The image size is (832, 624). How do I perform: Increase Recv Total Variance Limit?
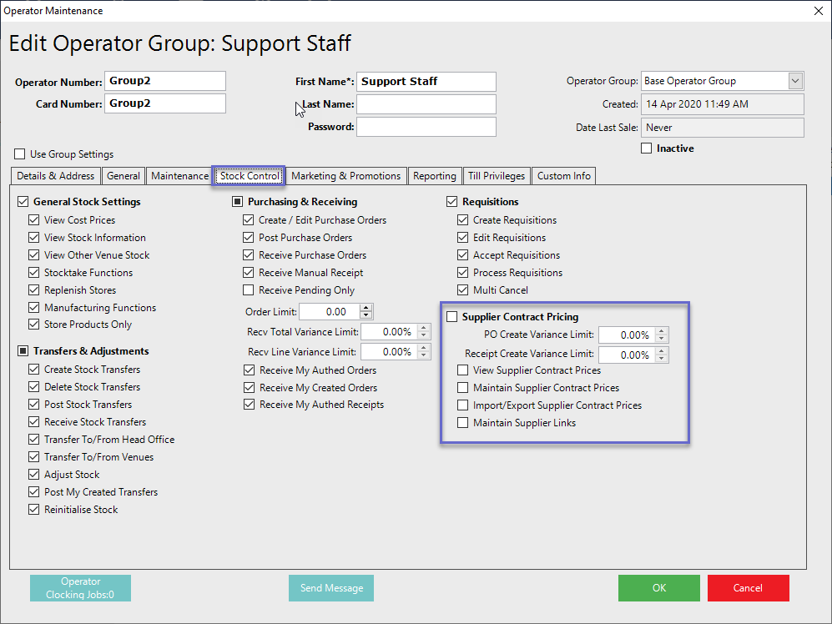(x=424, y=328)
